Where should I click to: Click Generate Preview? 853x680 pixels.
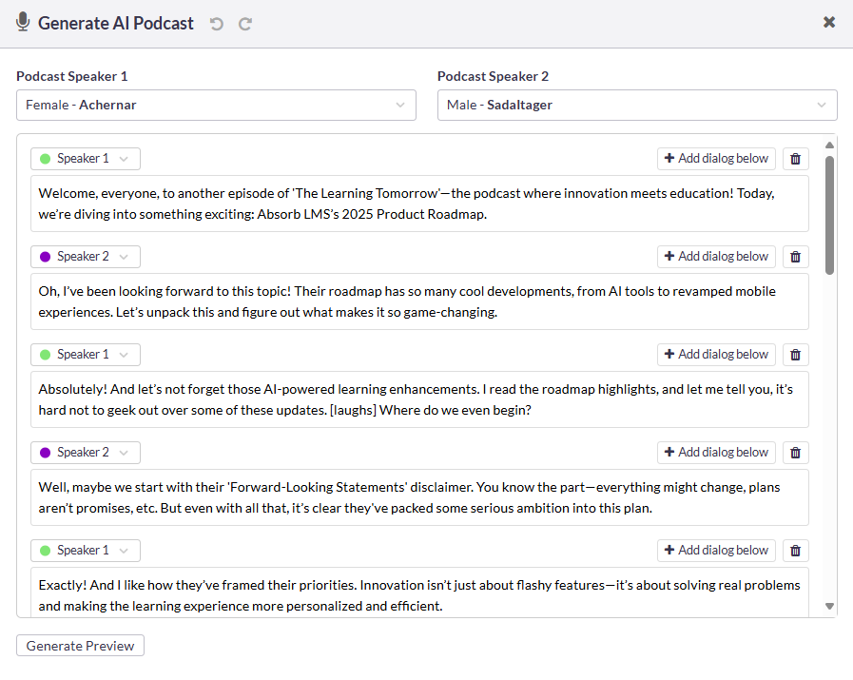click(x=79, y=645)
